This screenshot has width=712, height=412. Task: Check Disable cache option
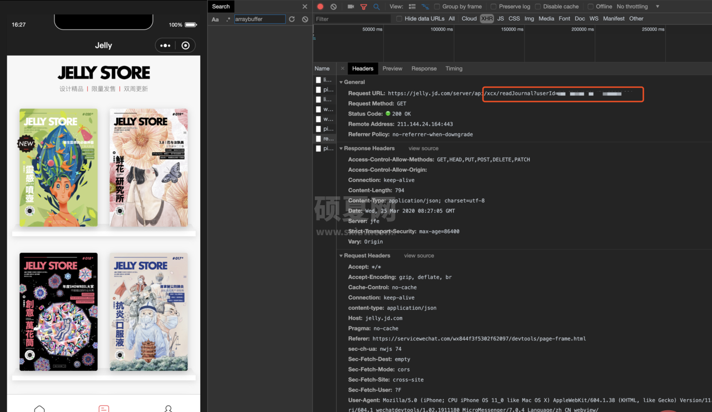coord(538,7)
